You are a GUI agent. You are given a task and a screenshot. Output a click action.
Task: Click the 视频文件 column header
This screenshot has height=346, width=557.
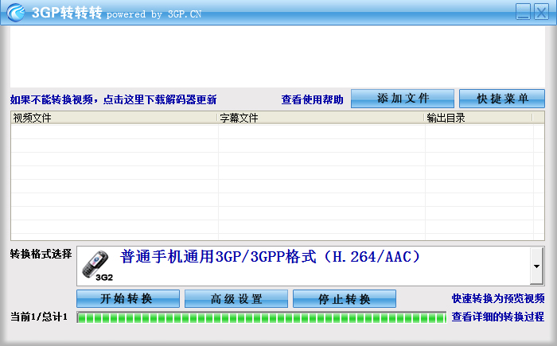pyautogui.click(x=114, y=118)
